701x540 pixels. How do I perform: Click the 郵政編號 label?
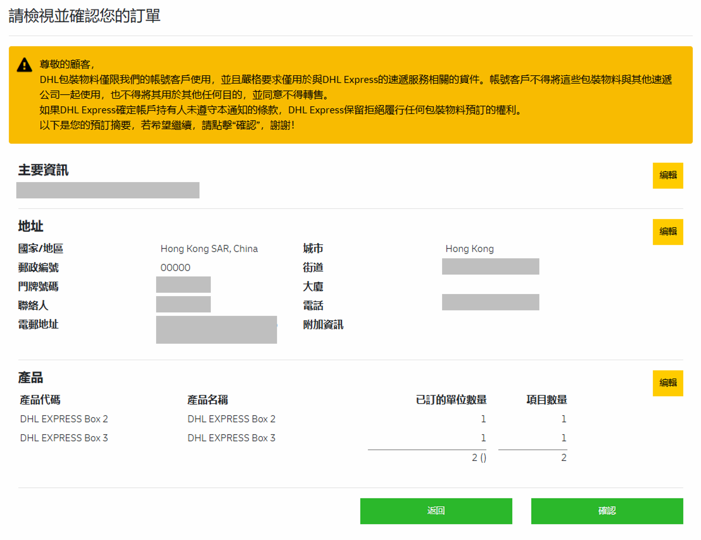pyautogui.click(x=38, y=268)
